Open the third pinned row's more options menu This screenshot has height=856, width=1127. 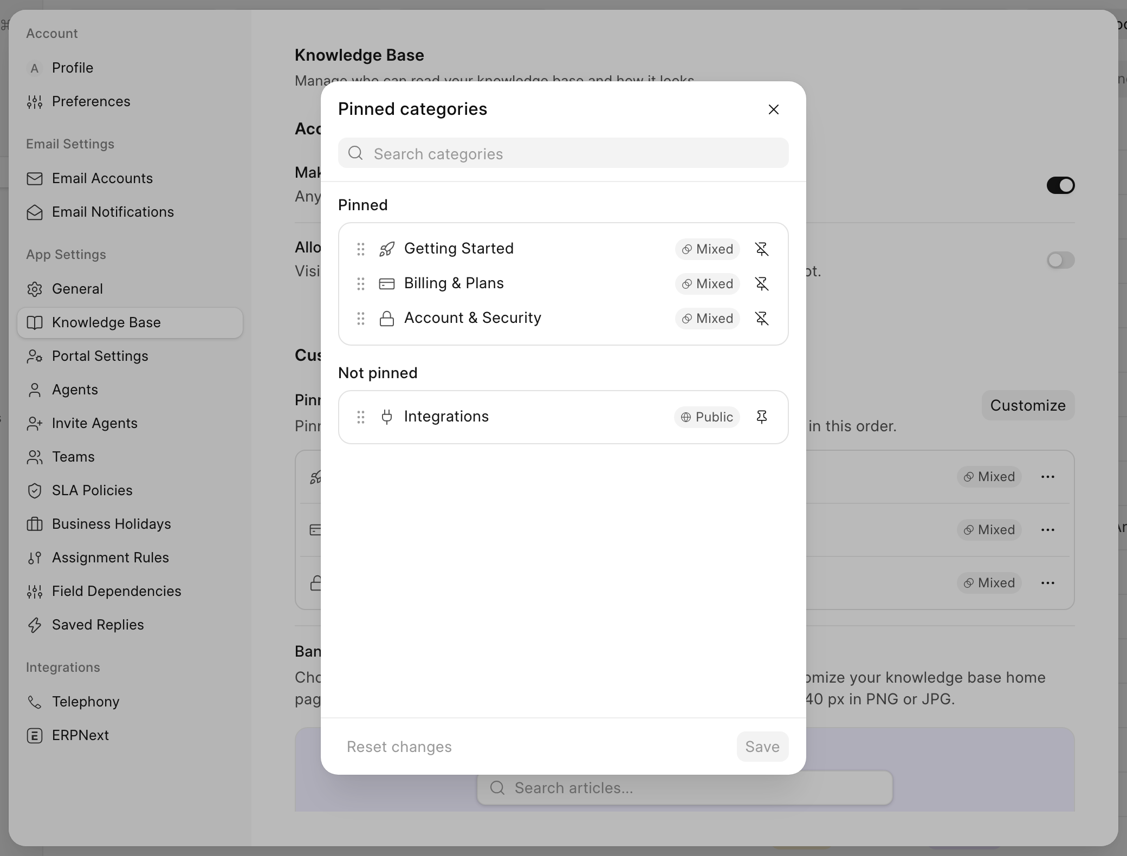(x=1048, y=583)
